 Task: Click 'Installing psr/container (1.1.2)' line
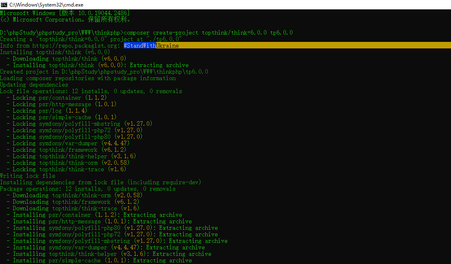(x=94, y=215)
